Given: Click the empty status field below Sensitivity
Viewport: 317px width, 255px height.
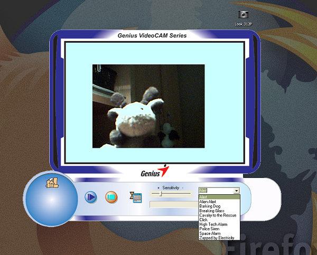Looking at the screenshot, I should [x=173, y=204].
